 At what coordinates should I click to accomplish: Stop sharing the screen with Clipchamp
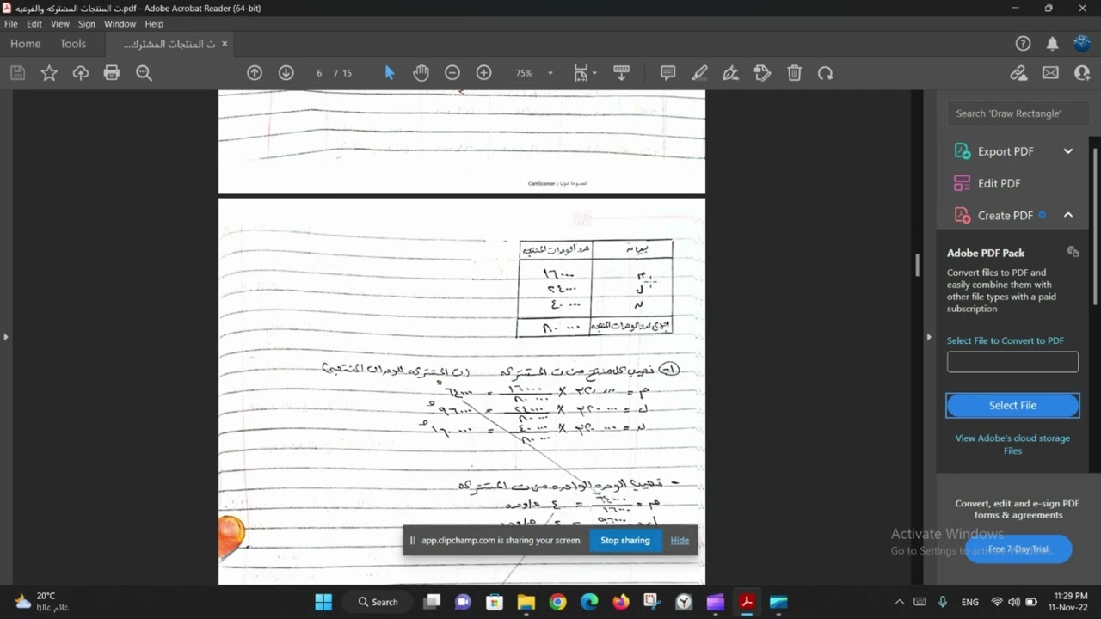(625, 541)
